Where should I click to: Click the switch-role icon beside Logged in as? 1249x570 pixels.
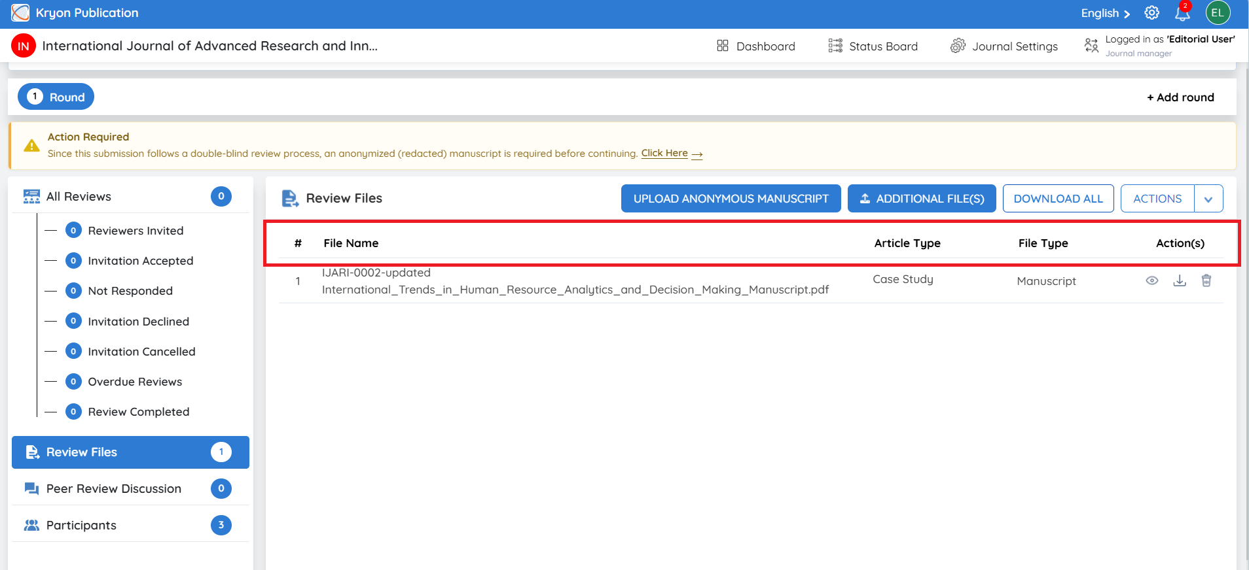point(1091,45)
